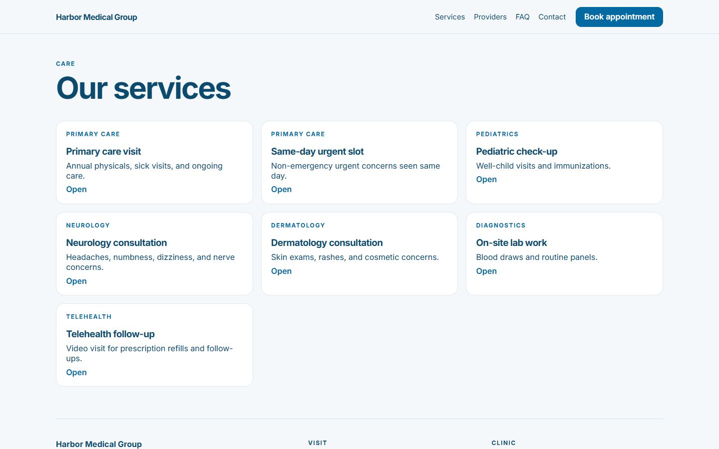Select the Same-day urgent slot card heading
This screenshot has height=449, width=719.
(x=317, y=152)
